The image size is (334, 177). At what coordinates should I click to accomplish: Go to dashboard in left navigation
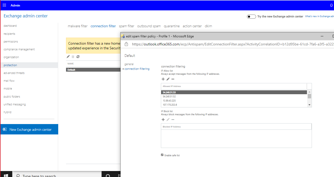(10, 26)
